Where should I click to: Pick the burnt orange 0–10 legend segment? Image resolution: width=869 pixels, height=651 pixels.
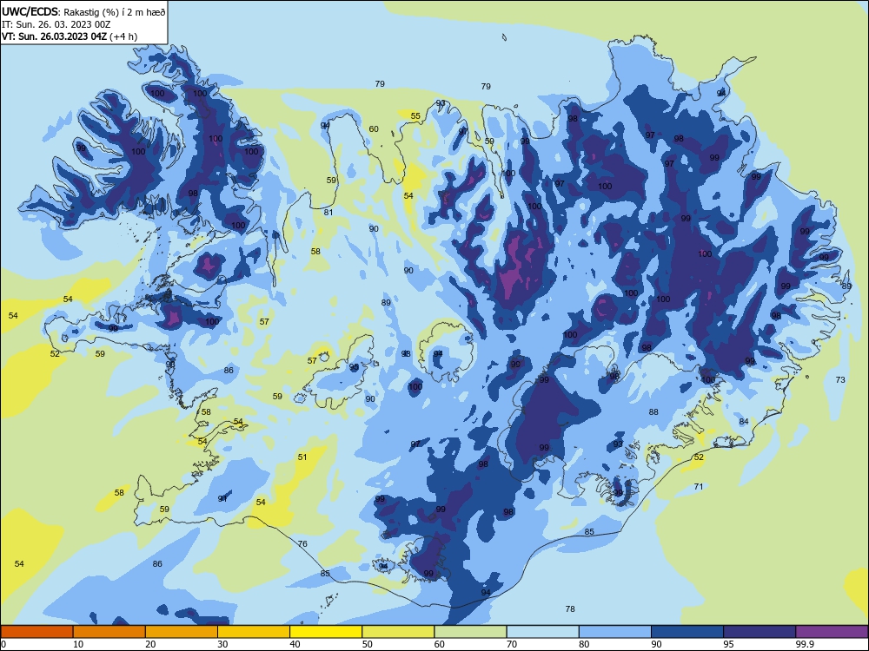pyautogui.click(x=36, y=632)
